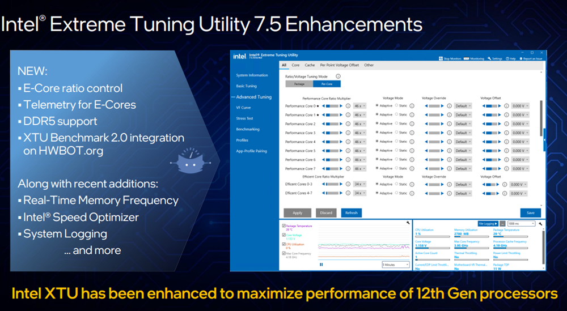Click the Discard button
Viewport: 567px width, 311px height.
tap(326, 213)
